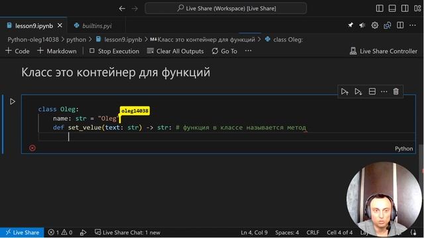Click Live Share status bar item
Image resolution: width=424 pixels, height=238 pixels.
(22, 232)
